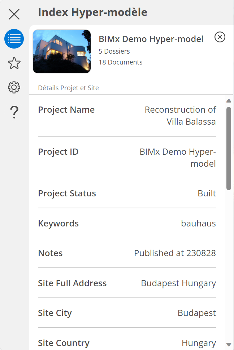Click the vertical scrollbar thumb
The width and height of the screenshot is (234, 350).
[x=229, y=148]
